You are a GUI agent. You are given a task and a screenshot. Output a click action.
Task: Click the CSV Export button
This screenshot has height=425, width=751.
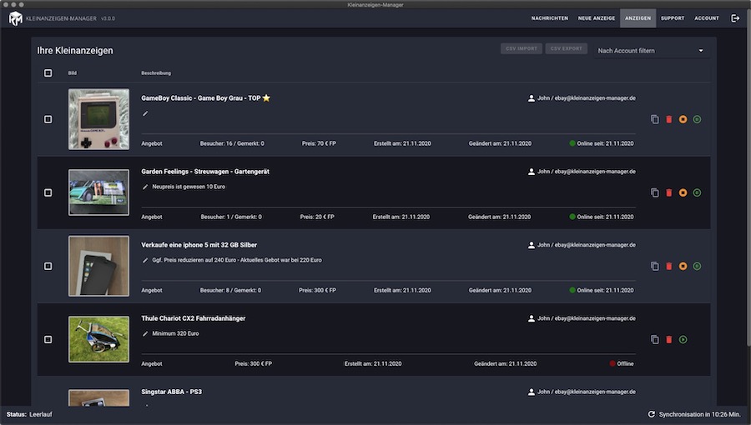click(x=566, y=48)
